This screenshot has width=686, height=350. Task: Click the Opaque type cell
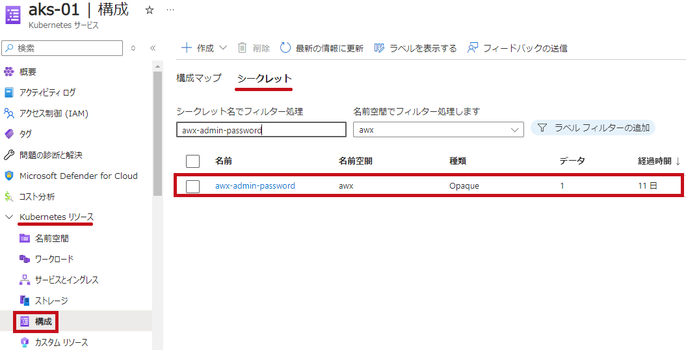pyautogui.click(x=464, y=186)
